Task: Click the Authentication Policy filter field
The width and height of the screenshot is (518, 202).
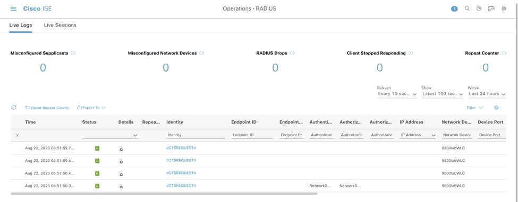Action: [321, 135]
